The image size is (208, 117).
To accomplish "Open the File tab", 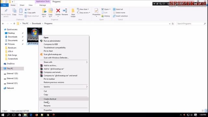I will 4,5.
